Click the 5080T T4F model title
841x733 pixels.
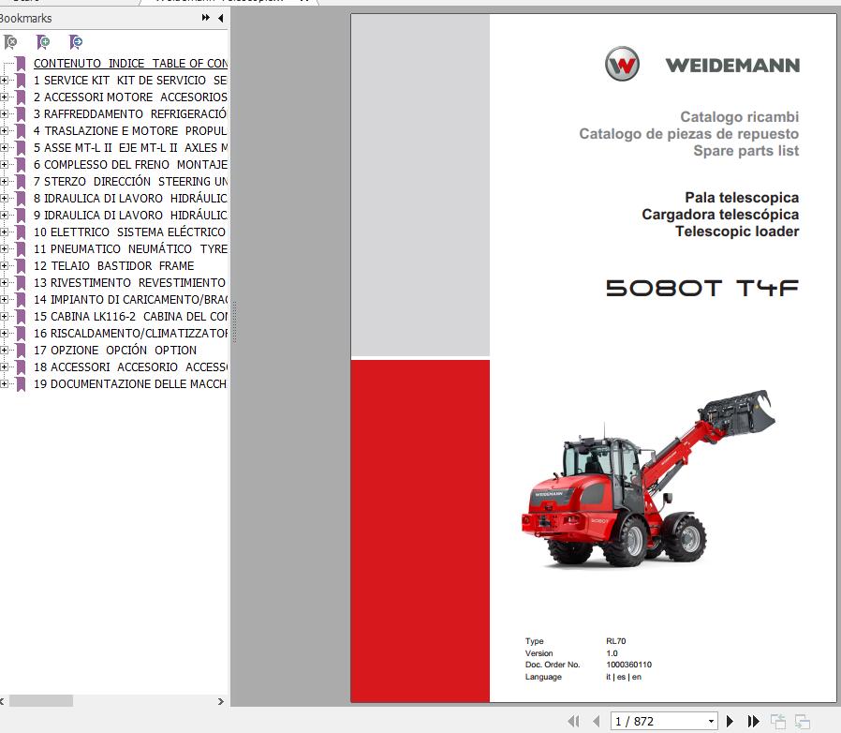click(702, 288)
